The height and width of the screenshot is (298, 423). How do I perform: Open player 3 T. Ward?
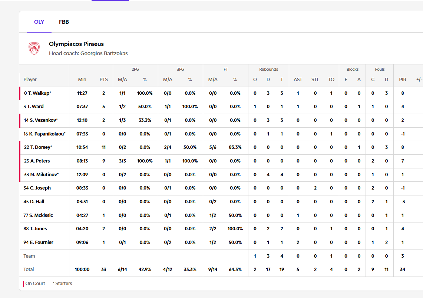33,107
